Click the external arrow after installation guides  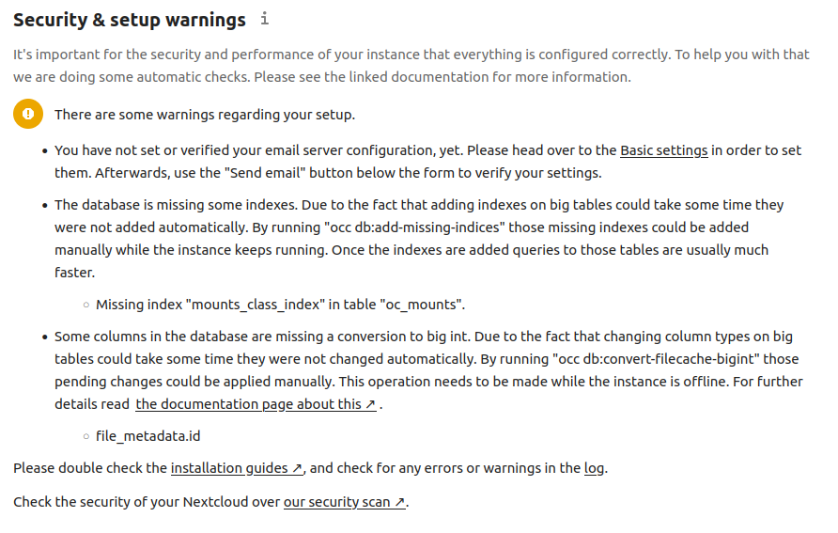(297, 468)
